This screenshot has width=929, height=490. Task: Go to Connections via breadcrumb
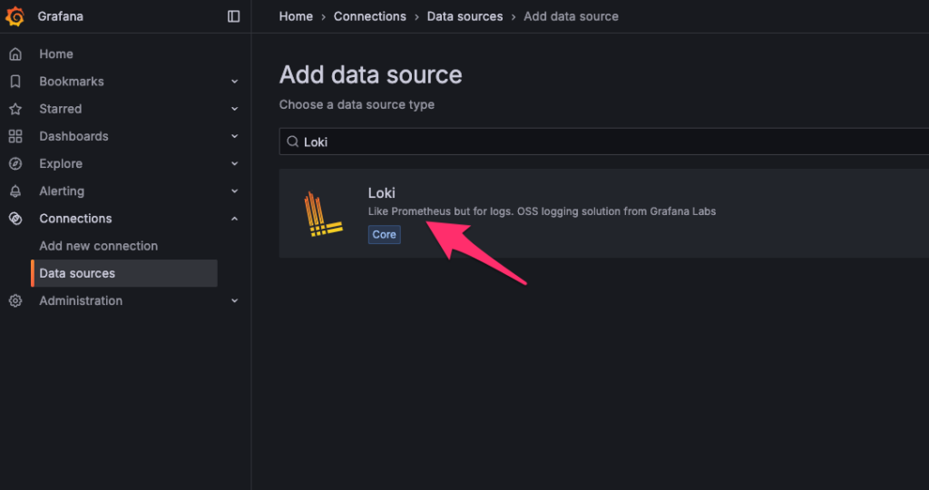tap(370, 16)
